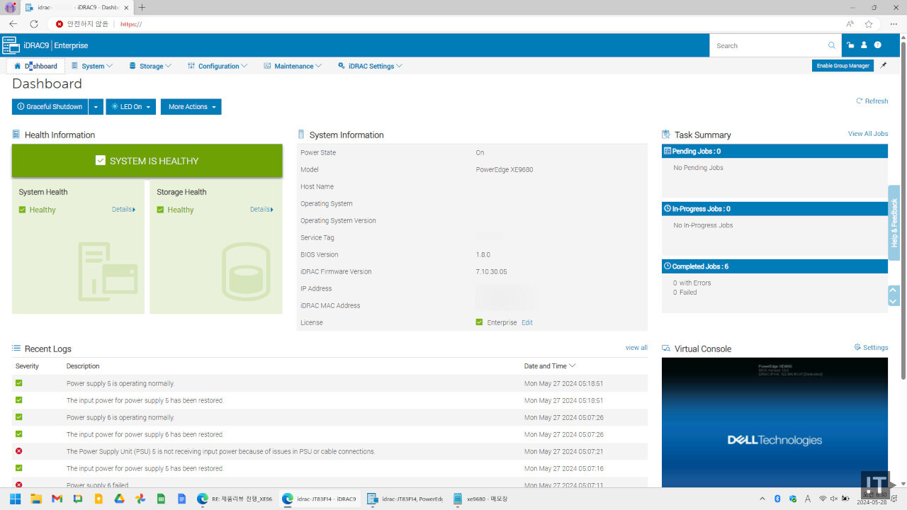
Task: Open the LED On dropdown
Action: (130, 107)
